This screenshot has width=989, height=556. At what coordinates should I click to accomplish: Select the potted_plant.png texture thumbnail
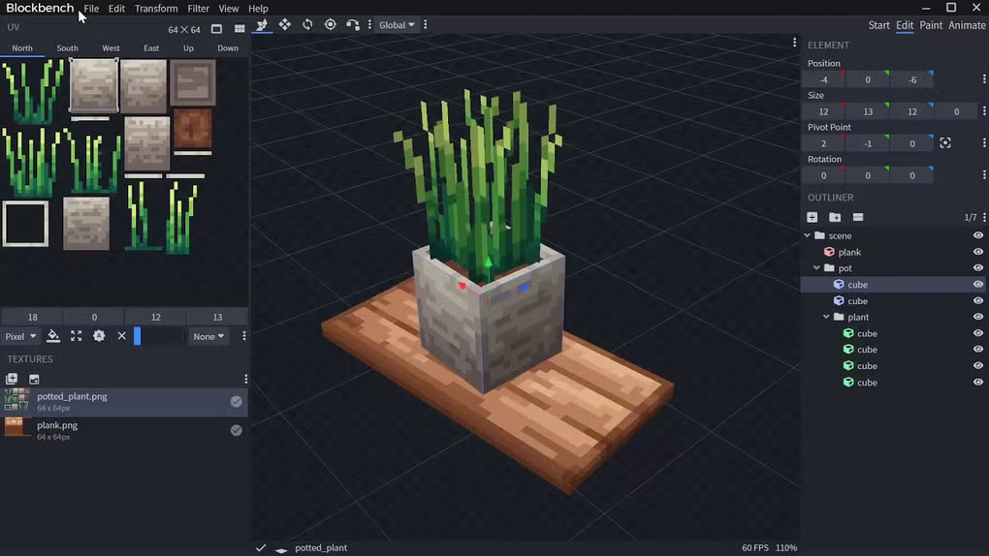pyautogui.click(x=17, y=400)
